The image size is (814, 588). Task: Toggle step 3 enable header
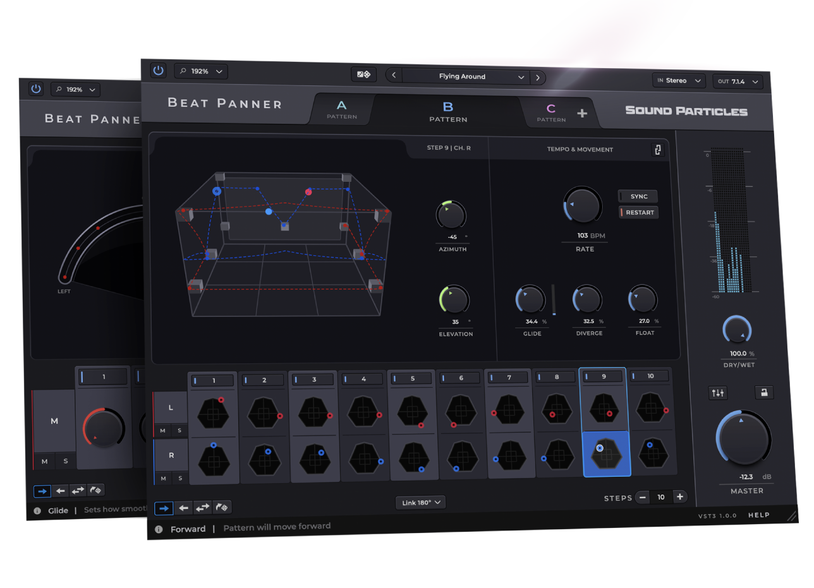pyautogui.click(x=314, y=380)
